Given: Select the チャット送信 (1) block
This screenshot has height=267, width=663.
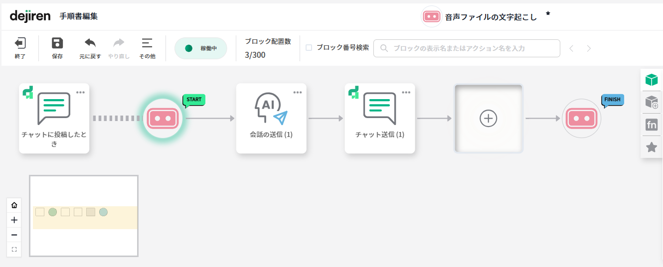Looking at the screenshot, I should click(380, 118).
